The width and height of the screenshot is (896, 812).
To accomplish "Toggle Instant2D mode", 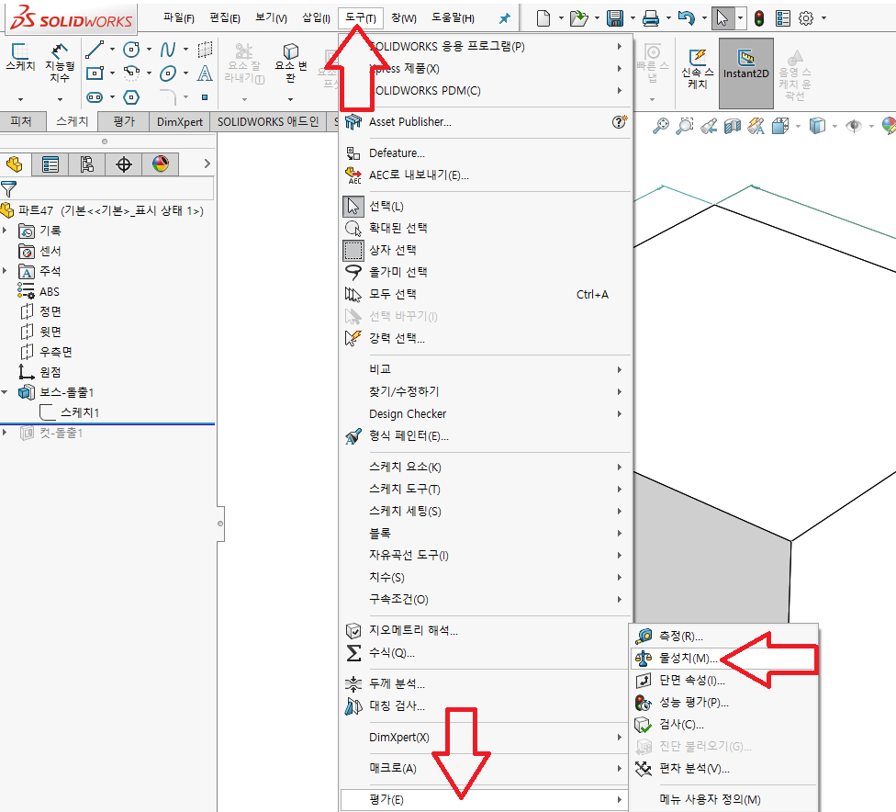I will click(745, 73).
